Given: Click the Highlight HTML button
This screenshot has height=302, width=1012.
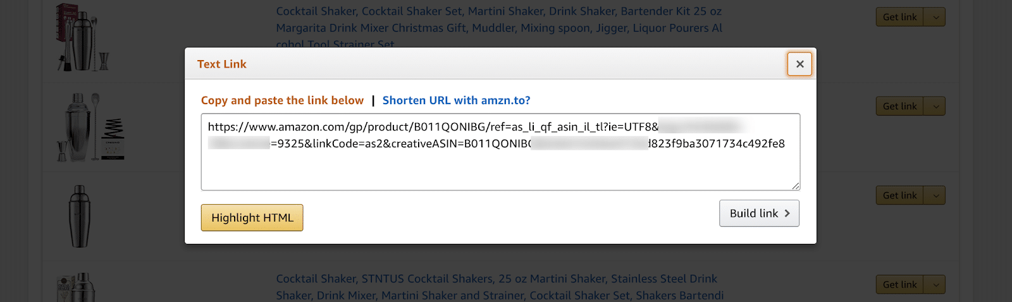Looking at the screenshot, I should [252, 217].
